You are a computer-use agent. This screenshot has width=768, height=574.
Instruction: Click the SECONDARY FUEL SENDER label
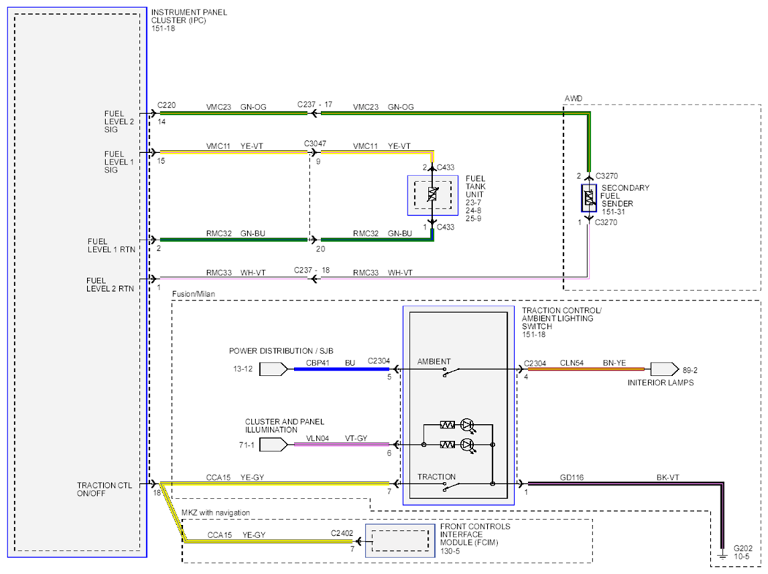pos(625,196)
